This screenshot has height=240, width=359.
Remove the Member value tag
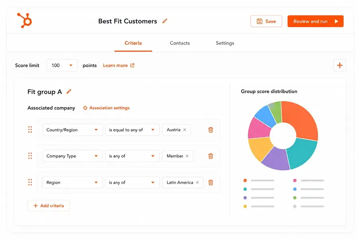coord(187,156)
